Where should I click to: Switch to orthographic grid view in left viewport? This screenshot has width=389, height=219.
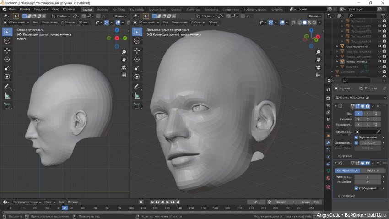coord(124,75)
